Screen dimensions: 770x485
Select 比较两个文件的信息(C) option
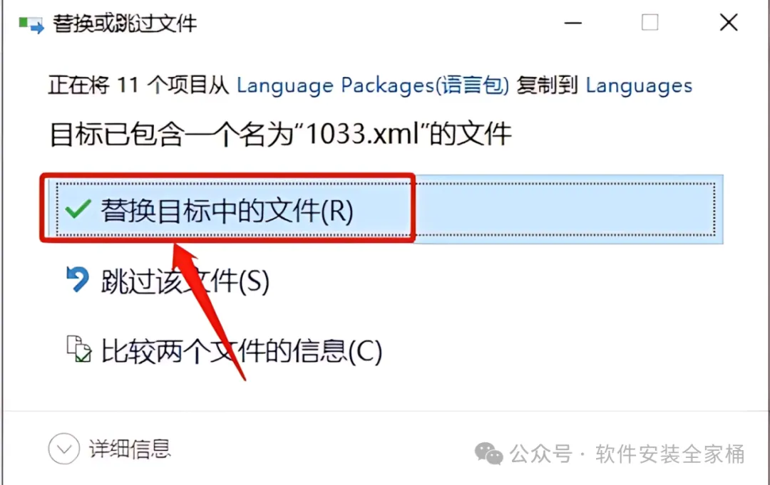coord(242,351)
